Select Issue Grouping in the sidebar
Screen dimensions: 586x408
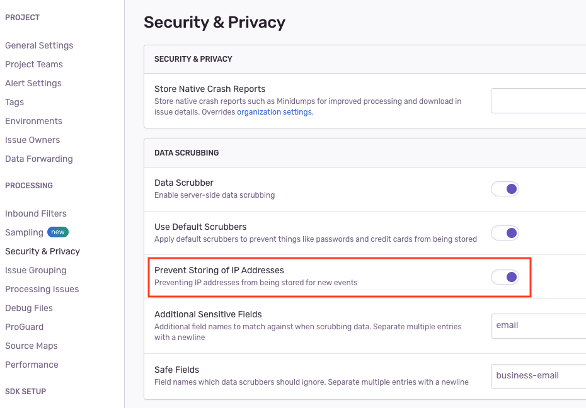tap(36, 270)
